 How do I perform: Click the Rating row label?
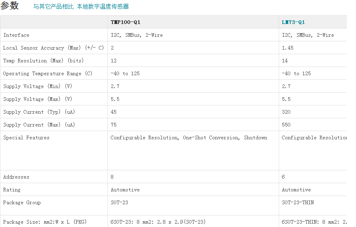click(12, 190)
